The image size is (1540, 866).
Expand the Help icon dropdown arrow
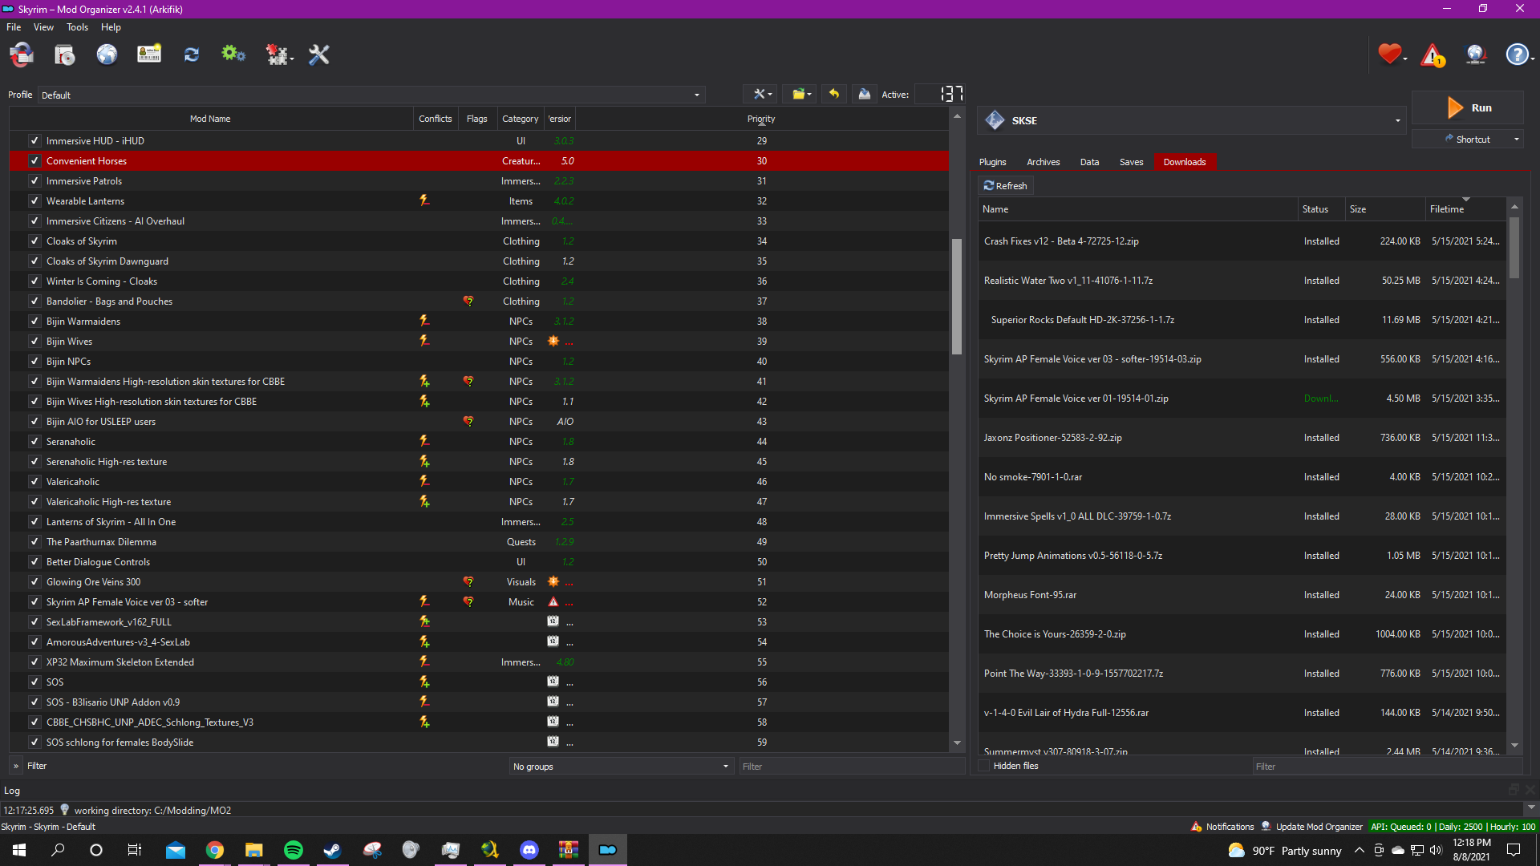(x=1532, y=58)
